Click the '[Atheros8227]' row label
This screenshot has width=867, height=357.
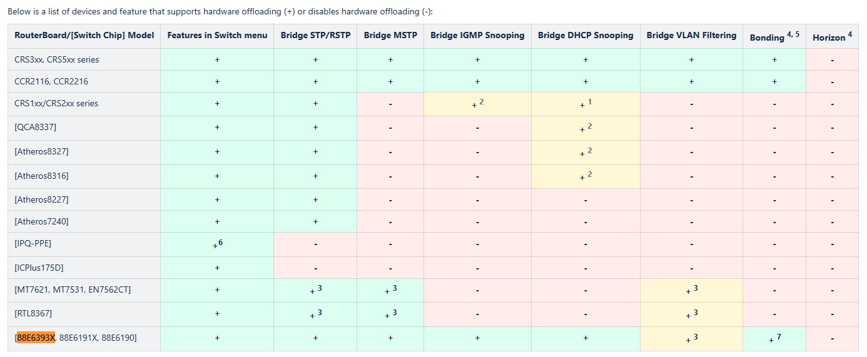click(41, 200)
